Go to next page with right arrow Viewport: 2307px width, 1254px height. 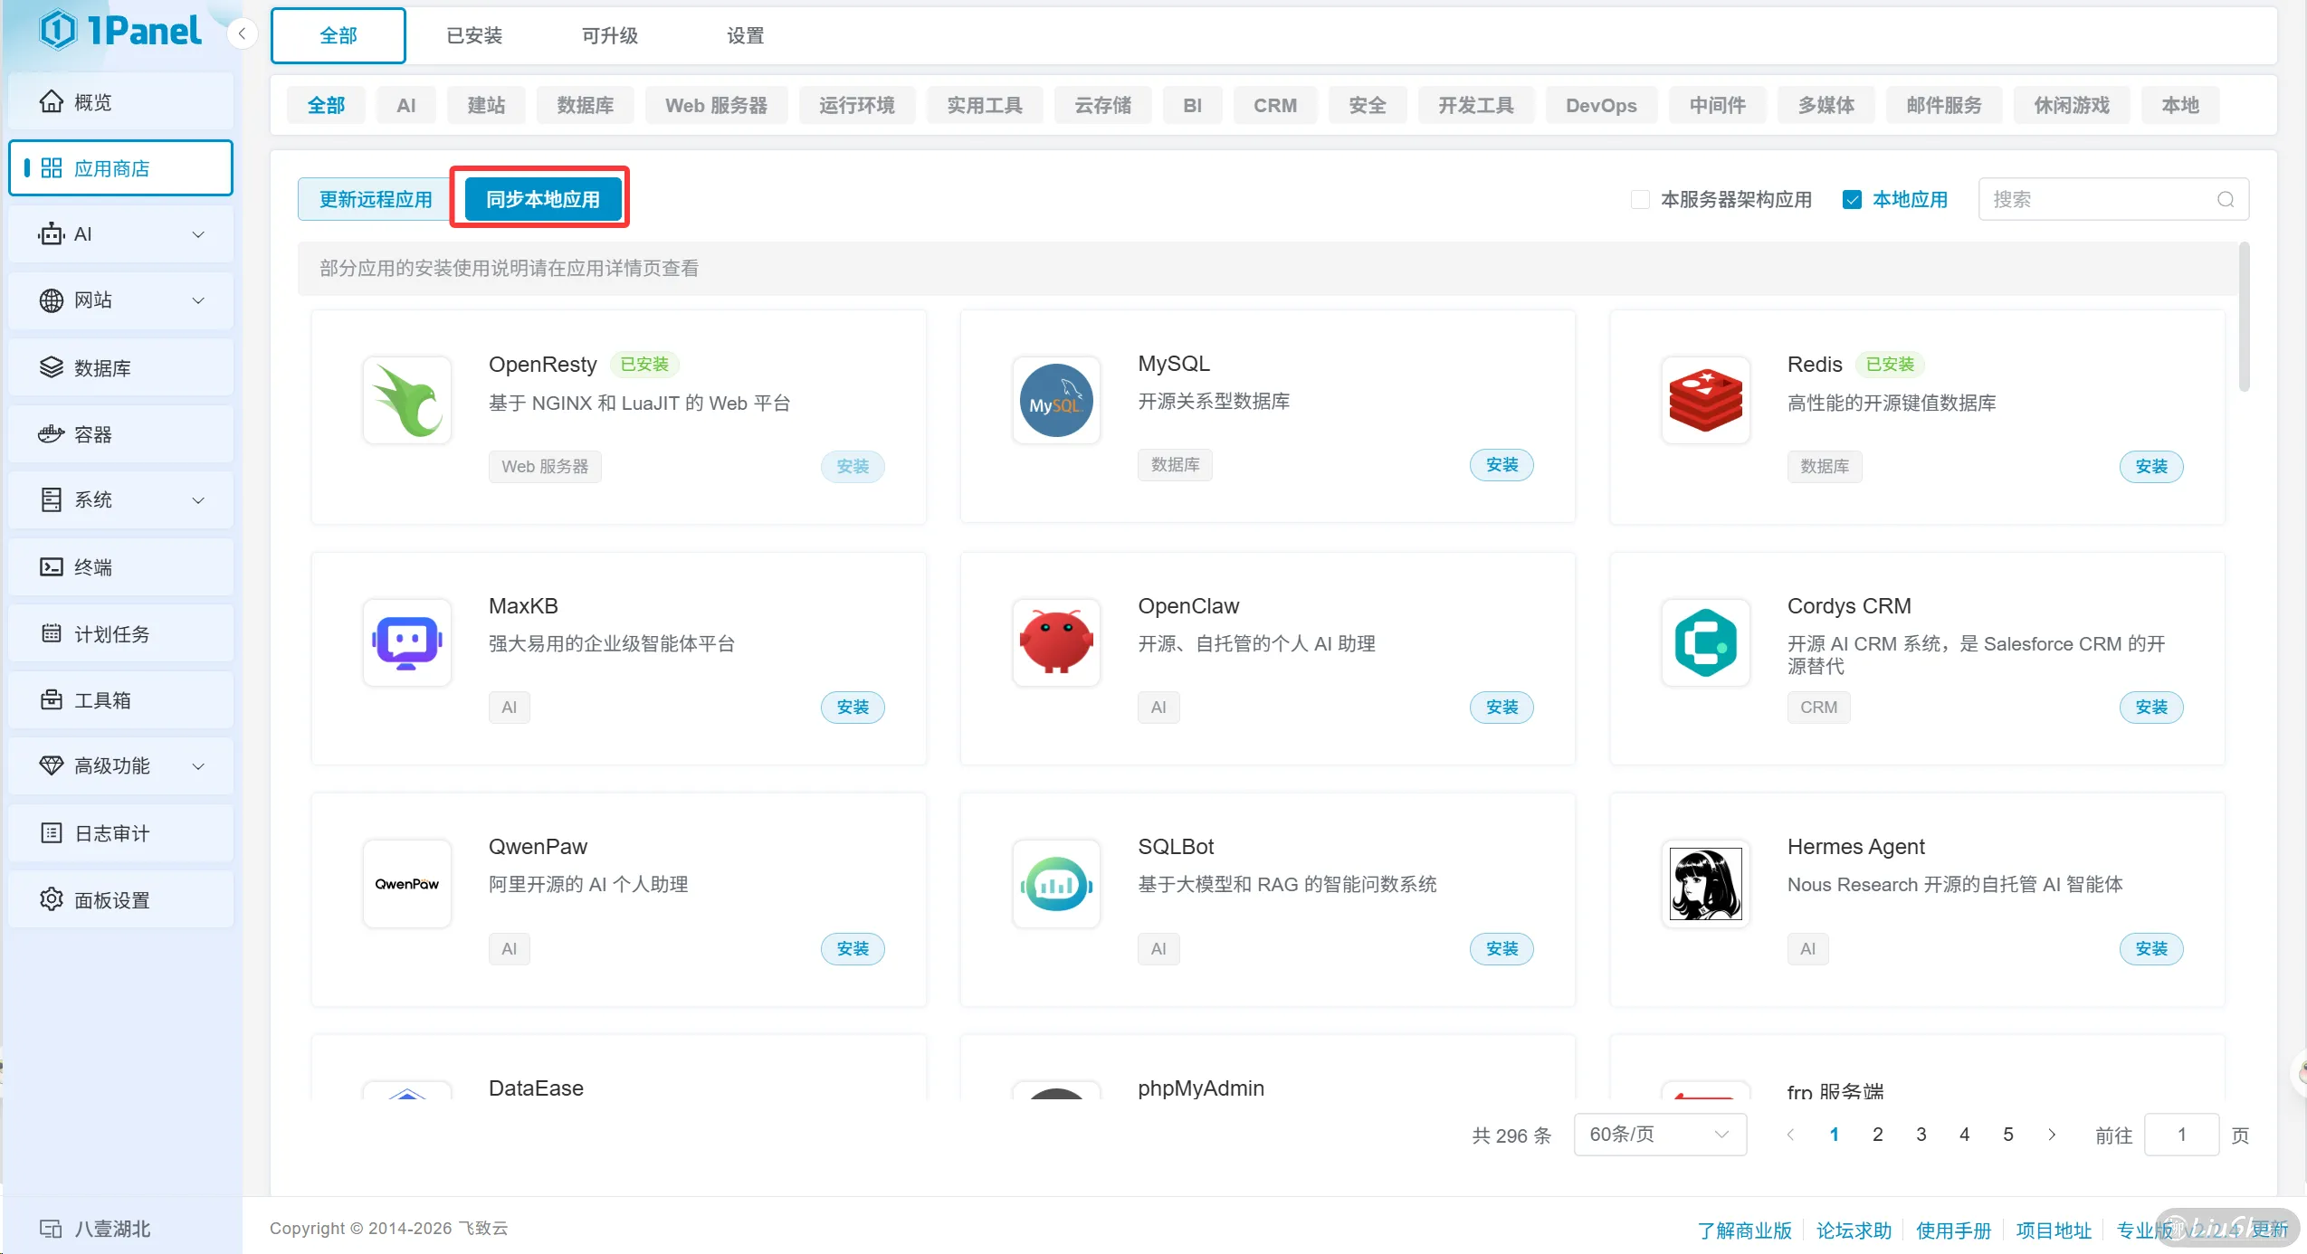click(x=2052, y=1135)
